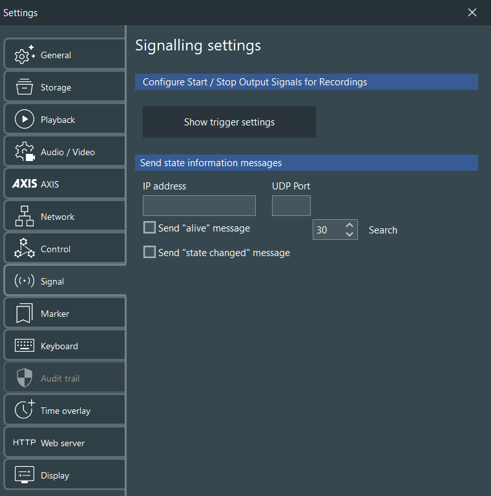Open the Network settings tab
Image resolution: width=491 pixels, height=496 pixels.
[65, 216]
